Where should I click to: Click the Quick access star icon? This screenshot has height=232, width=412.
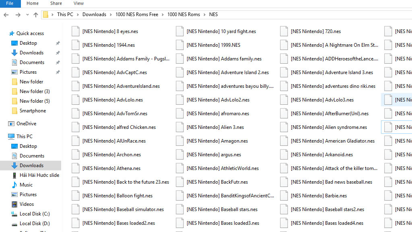pos(12,33)
